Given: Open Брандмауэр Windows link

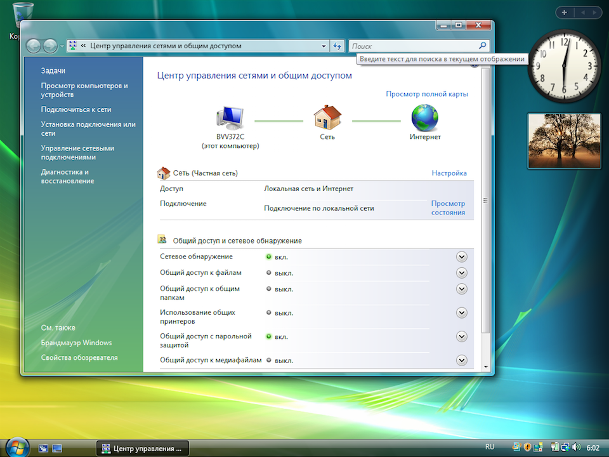Looking at the screenshot, I should click(x=76, y=343).
